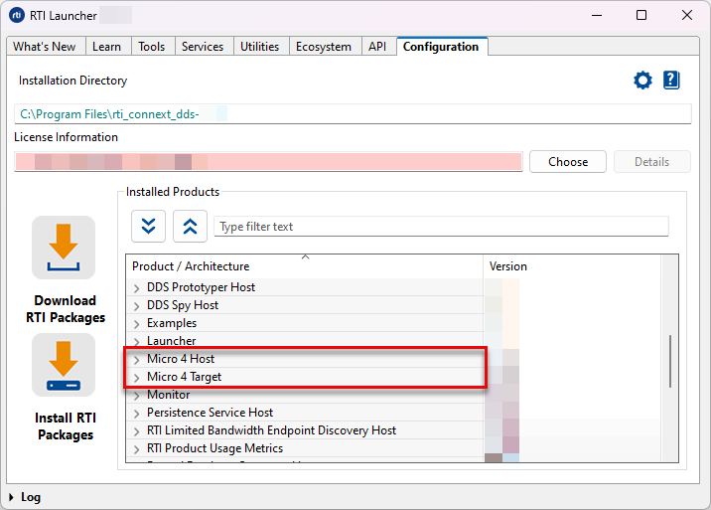Switch to the What's New tab
This screenshot has width=711, height=510.
click(x=44, y=47)
